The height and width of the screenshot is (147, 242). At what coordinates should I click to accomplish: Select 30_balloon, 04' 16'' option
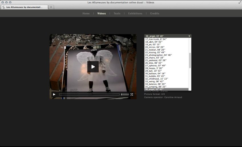coord(166,73)
